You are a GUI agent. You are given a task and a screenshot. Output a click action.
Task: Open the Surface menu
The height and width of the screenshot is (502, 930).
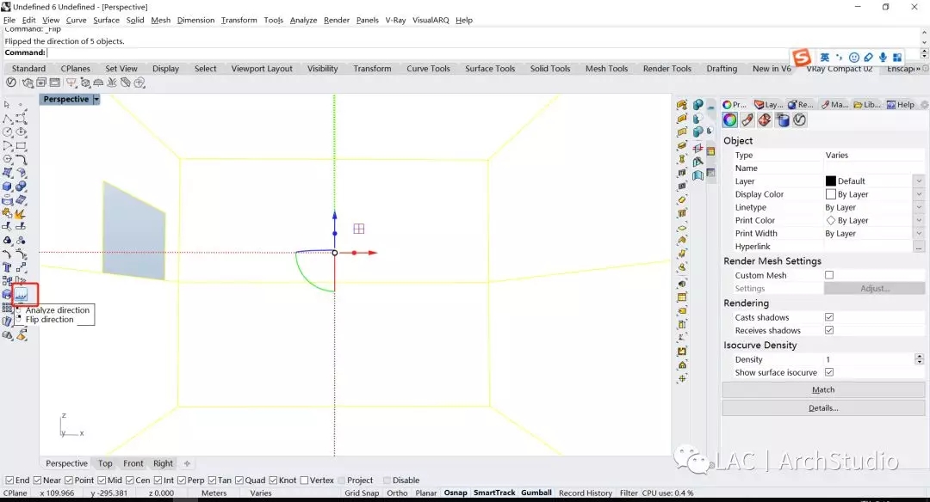(x=106, y=20)
